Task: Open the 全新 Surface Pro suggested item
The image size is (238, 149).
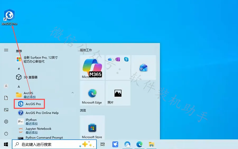Action: click(x=40, y=59)
